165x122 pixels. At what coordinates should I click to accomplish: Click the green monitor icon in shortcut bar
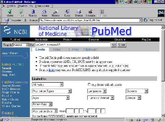150,2
